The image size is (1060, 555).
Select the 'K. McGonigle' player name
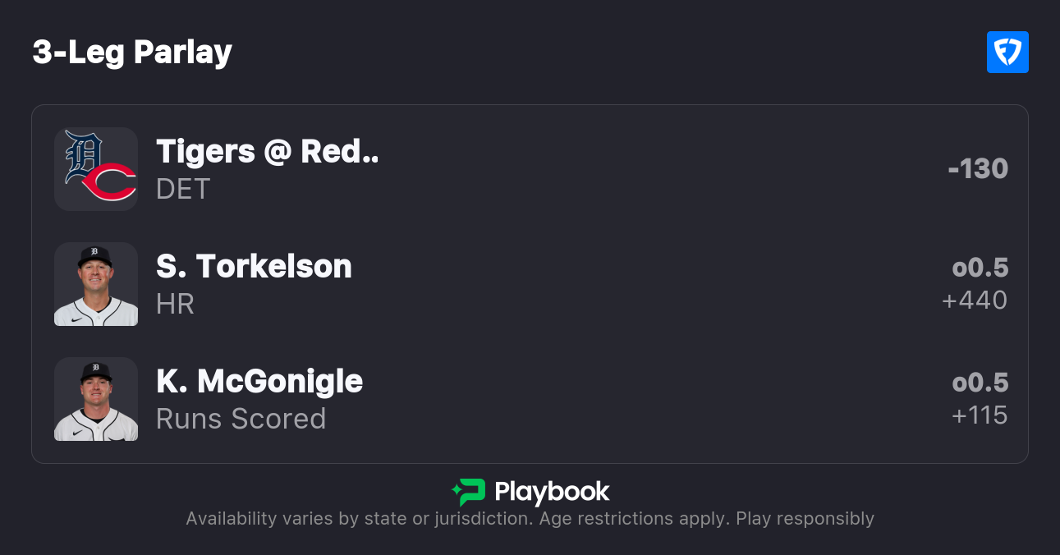click(x=259, y=381)
